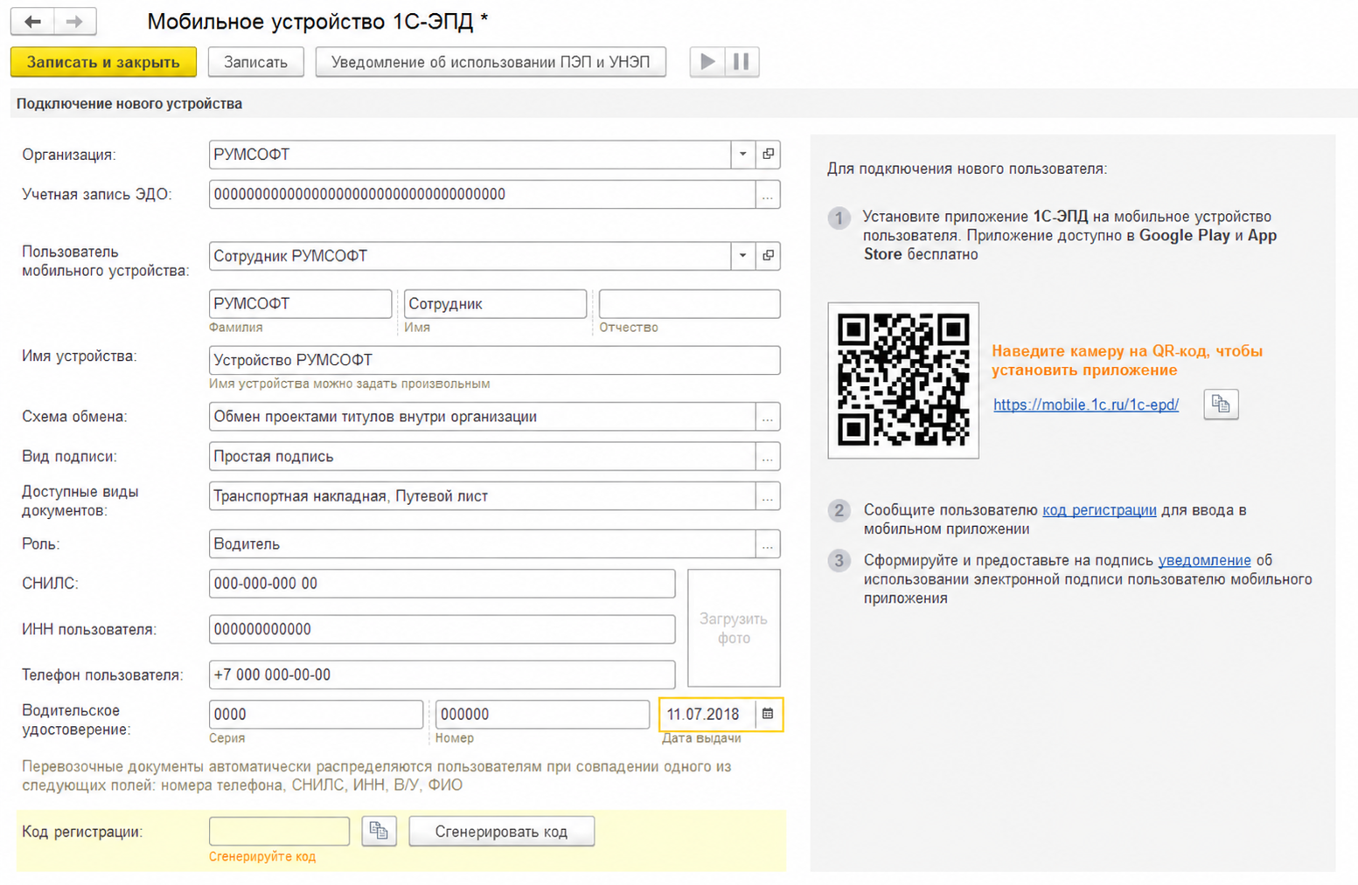Click the empty Код регистрации field
This screenshot has height=885, width=1358.
tap(279, 831)
